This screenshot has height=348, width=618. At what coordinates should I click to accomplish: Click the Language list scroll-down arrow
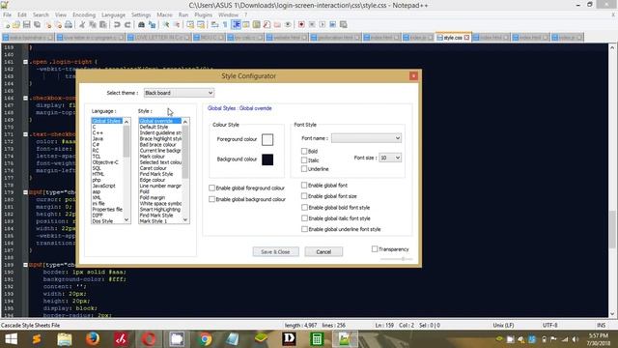126,219
